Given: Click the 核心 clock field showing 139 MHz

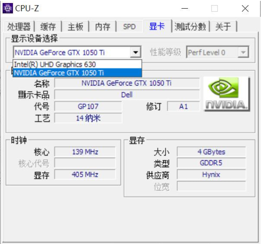Looking at the screenshot, I should pyautogui.click(x=85, y=152).
